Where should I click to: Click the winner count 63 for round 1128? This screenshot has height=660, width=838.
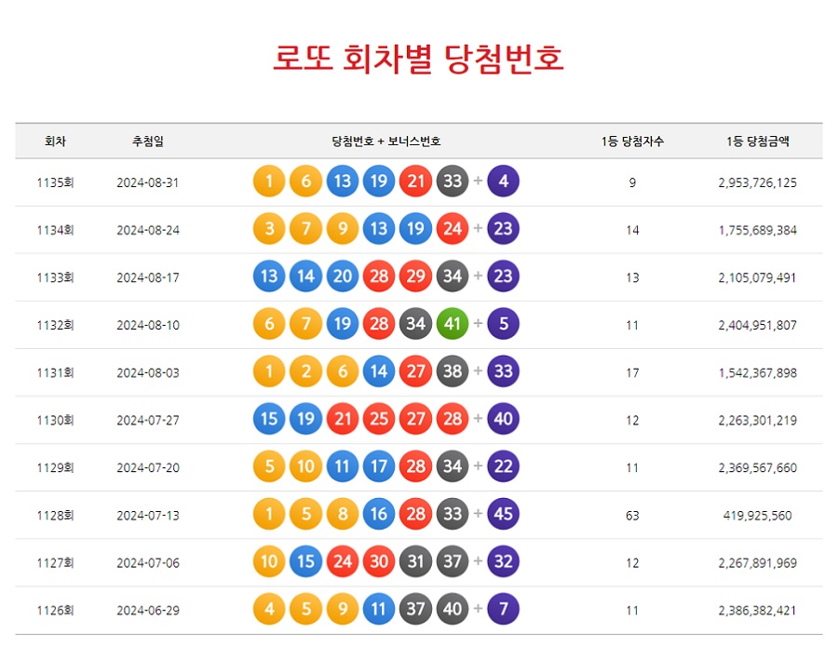pyautogui.click(x=631, y=515)
